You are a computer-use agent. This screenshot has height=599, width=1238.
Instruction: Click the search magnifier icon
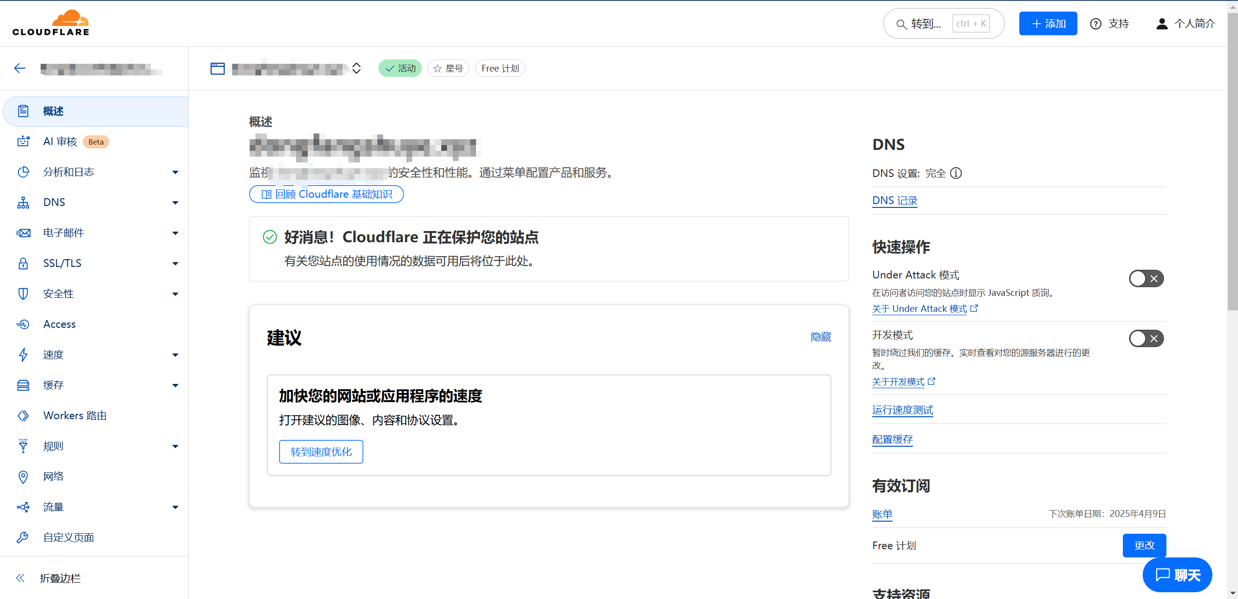click(x=901, y=24)
